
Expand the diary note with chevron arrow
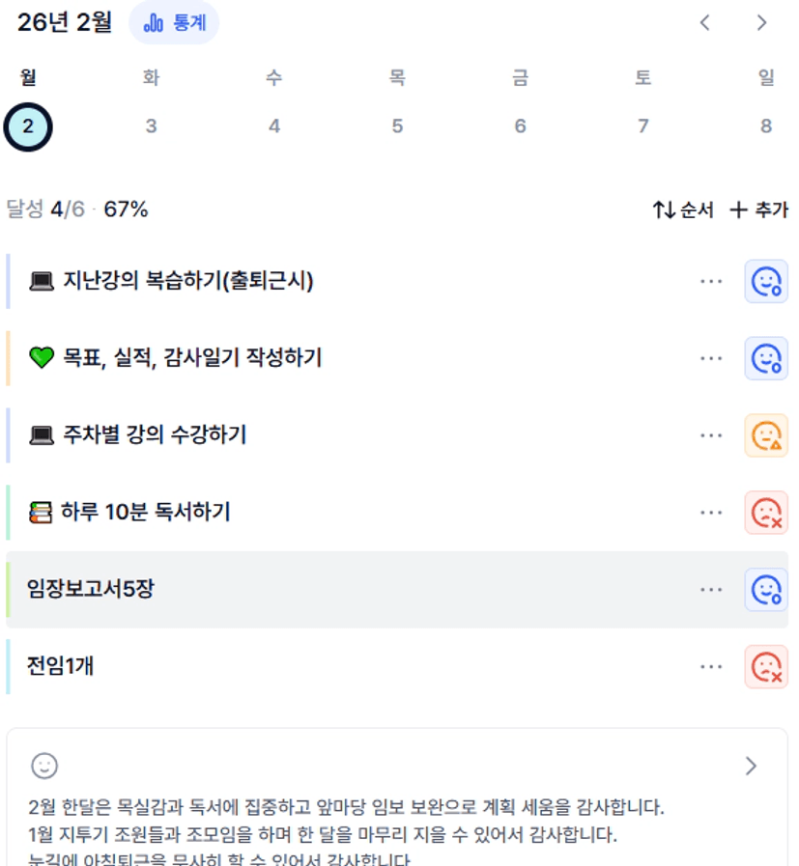click(x=752, y=767)
